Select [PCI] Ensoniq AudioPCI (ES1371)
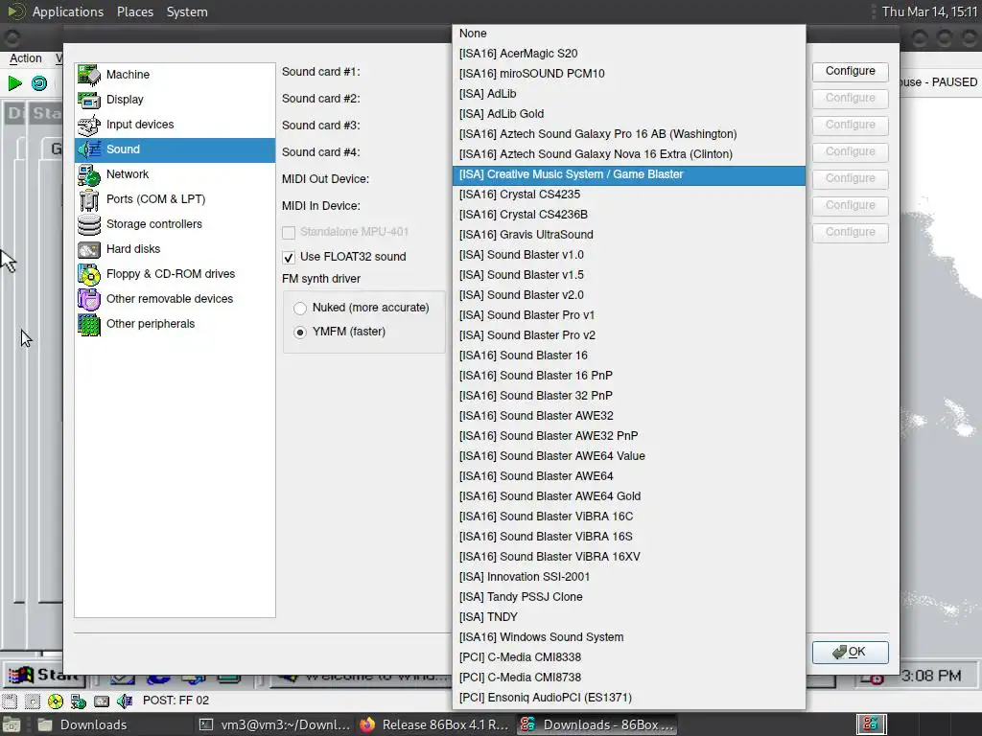 click(629, 698)
